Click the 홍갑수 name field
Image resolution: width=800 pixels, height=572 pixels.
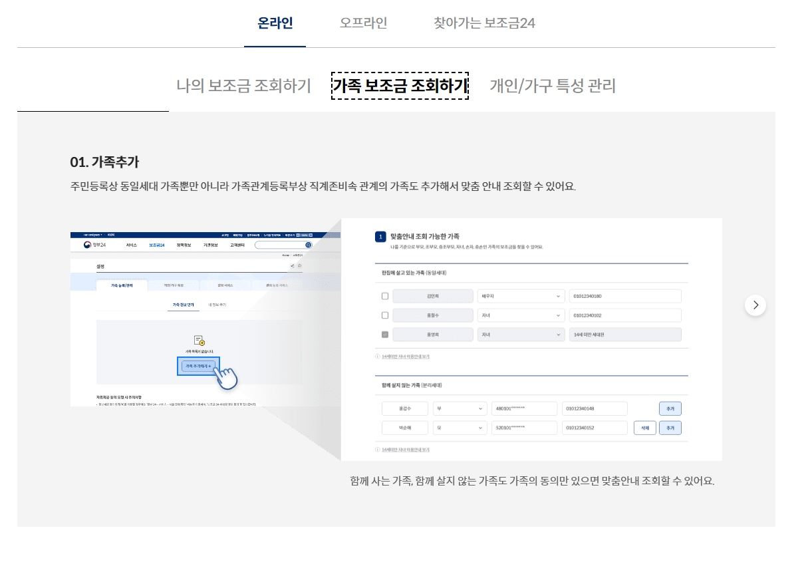tap(405, 408)
